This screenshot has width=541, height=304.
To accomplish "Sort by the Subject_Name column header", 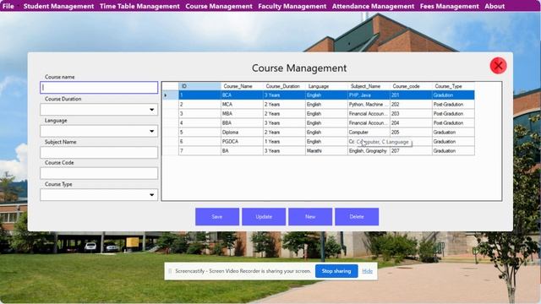I will [369, 86].
